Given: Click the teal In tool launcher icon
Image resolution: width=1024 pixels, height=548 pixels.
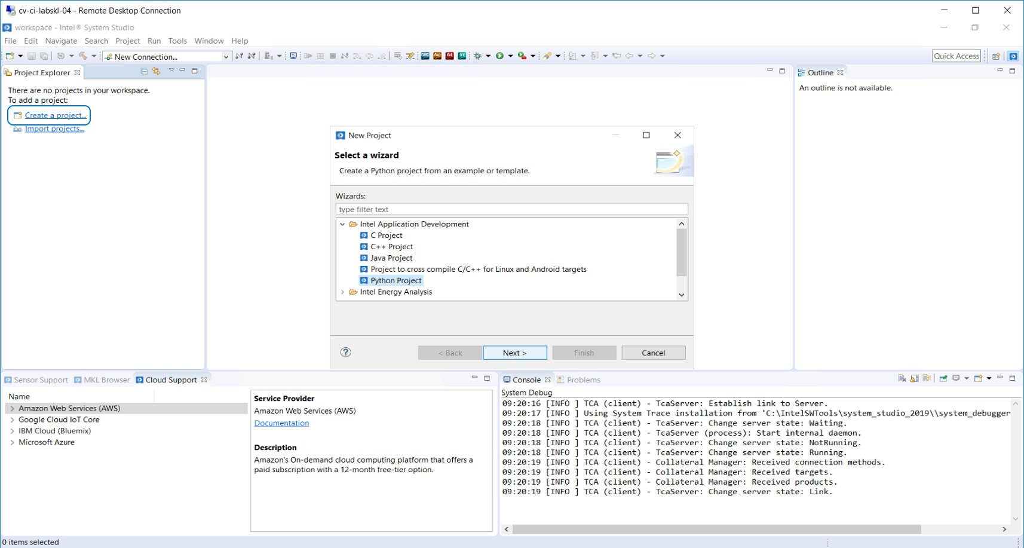Looking at the screenshot, I should [x=462, y=56].
